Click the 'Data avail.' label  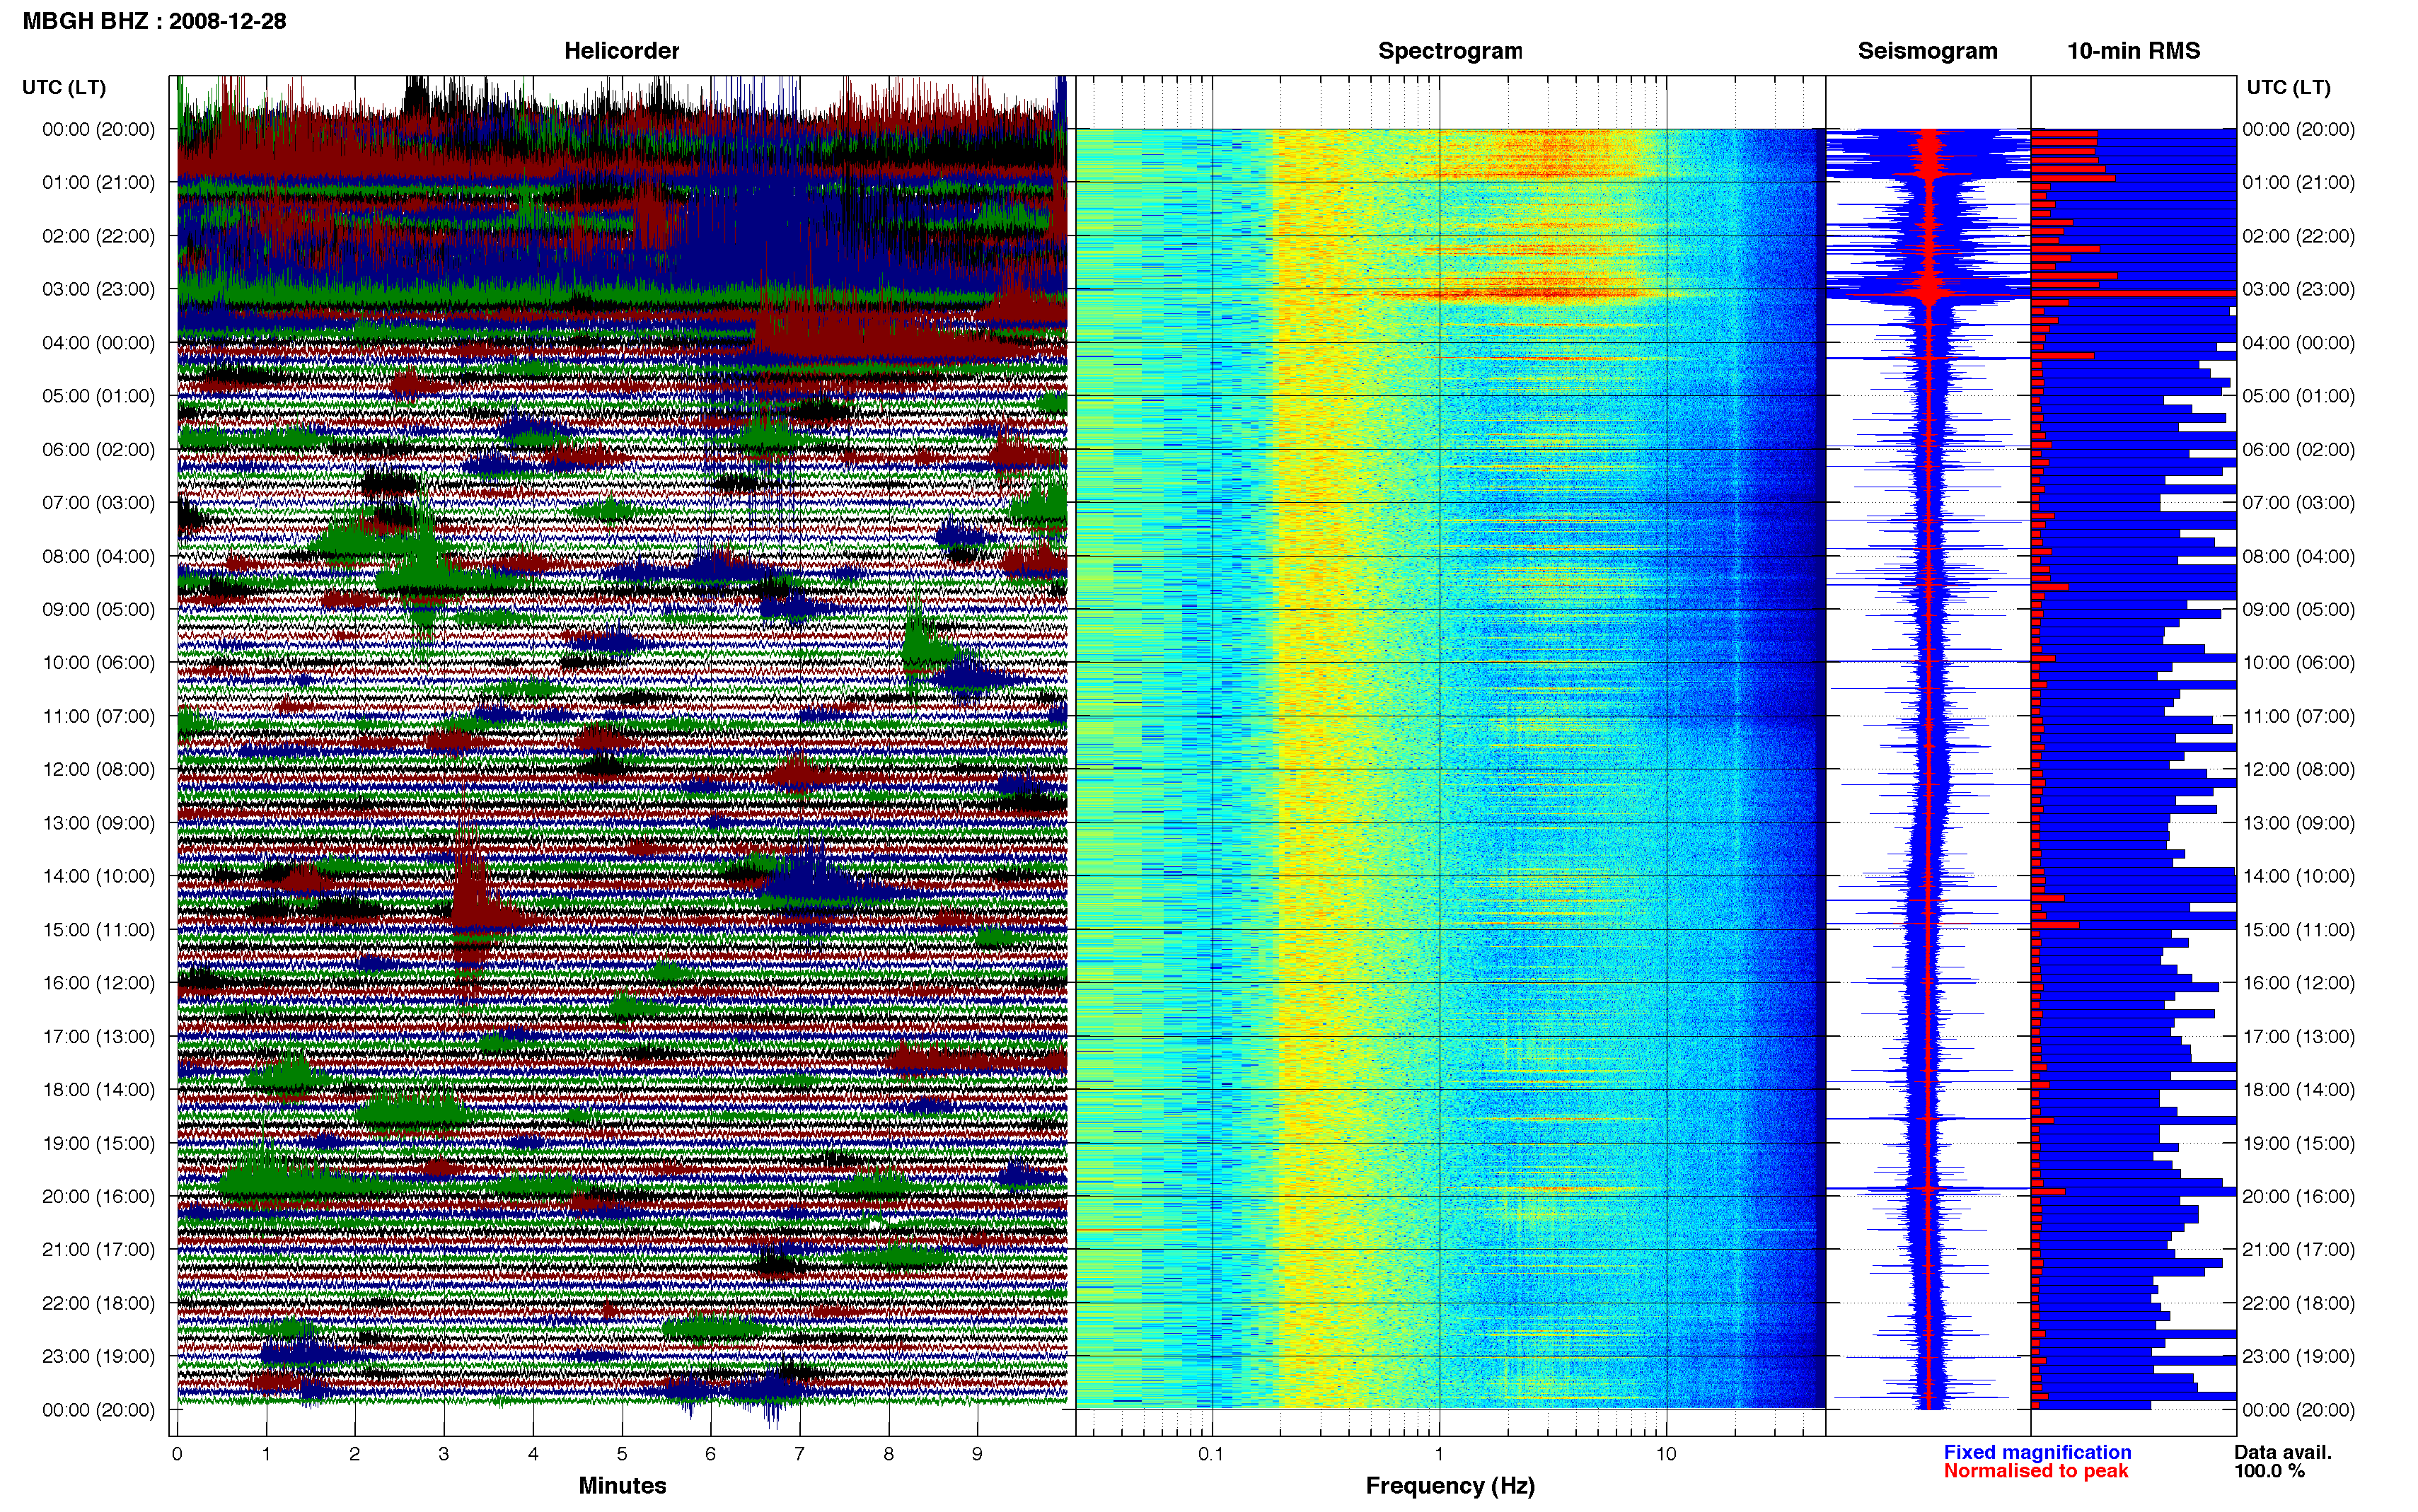coord(2282,1452)
